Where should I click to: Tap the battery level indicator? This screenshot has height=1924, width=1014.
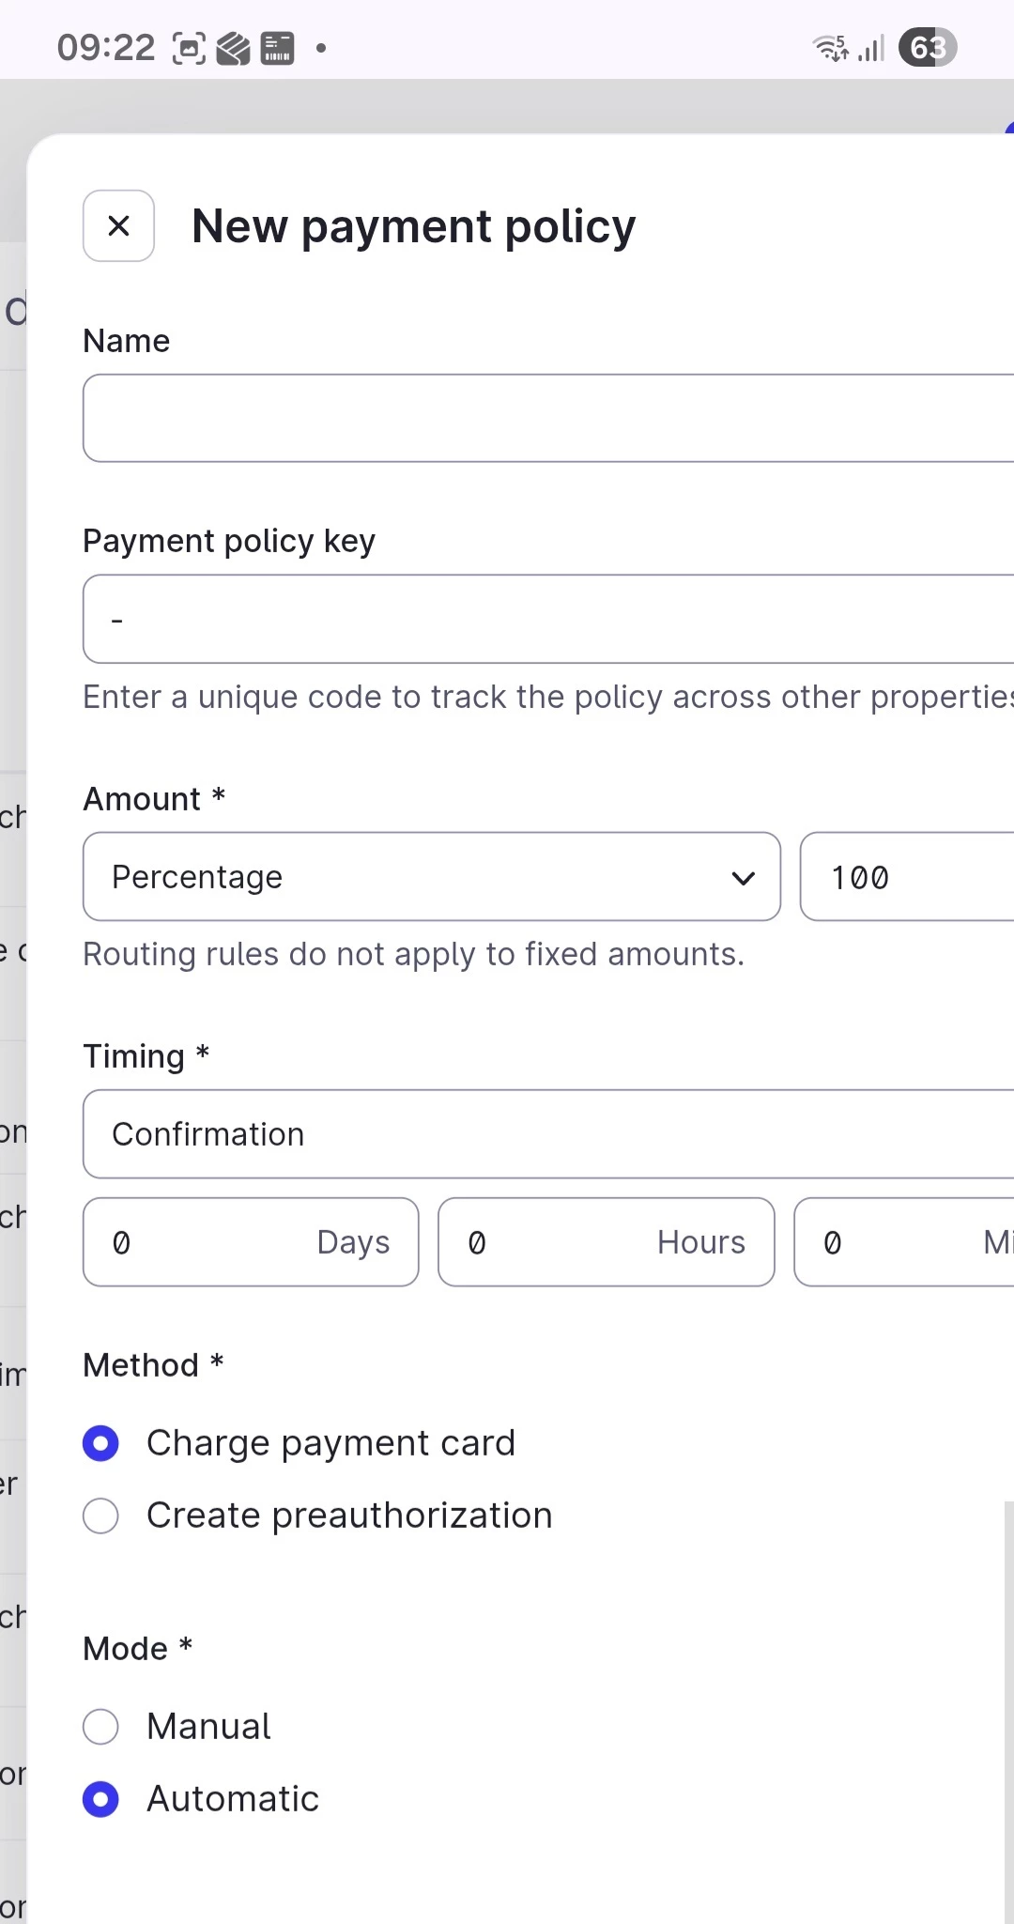pos(928,48)
